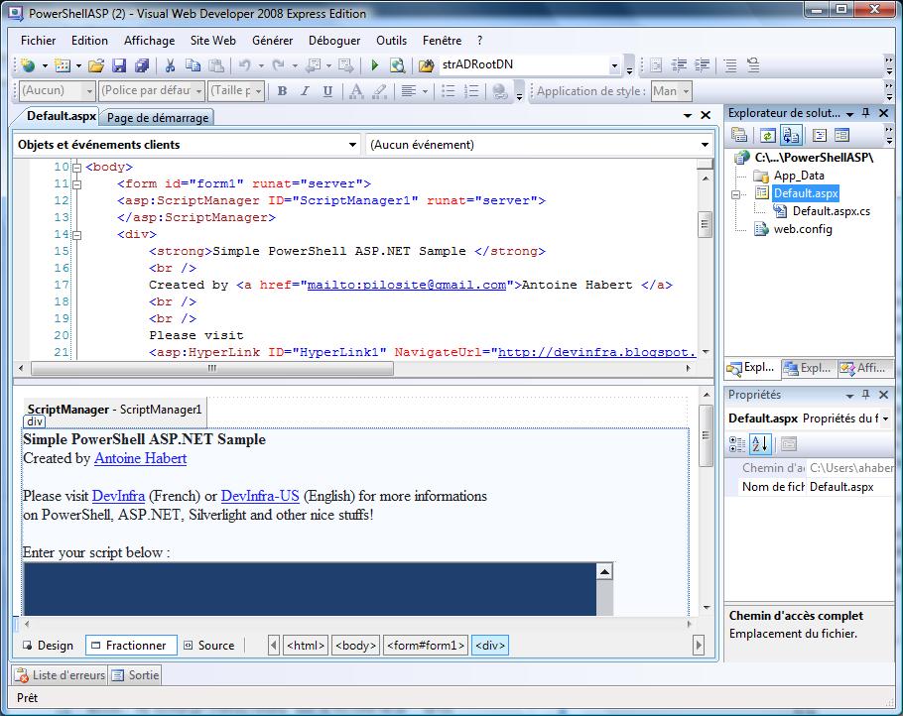Collapse the Default.aspx tree node
The image size is (903, 716).
point(735,194)
